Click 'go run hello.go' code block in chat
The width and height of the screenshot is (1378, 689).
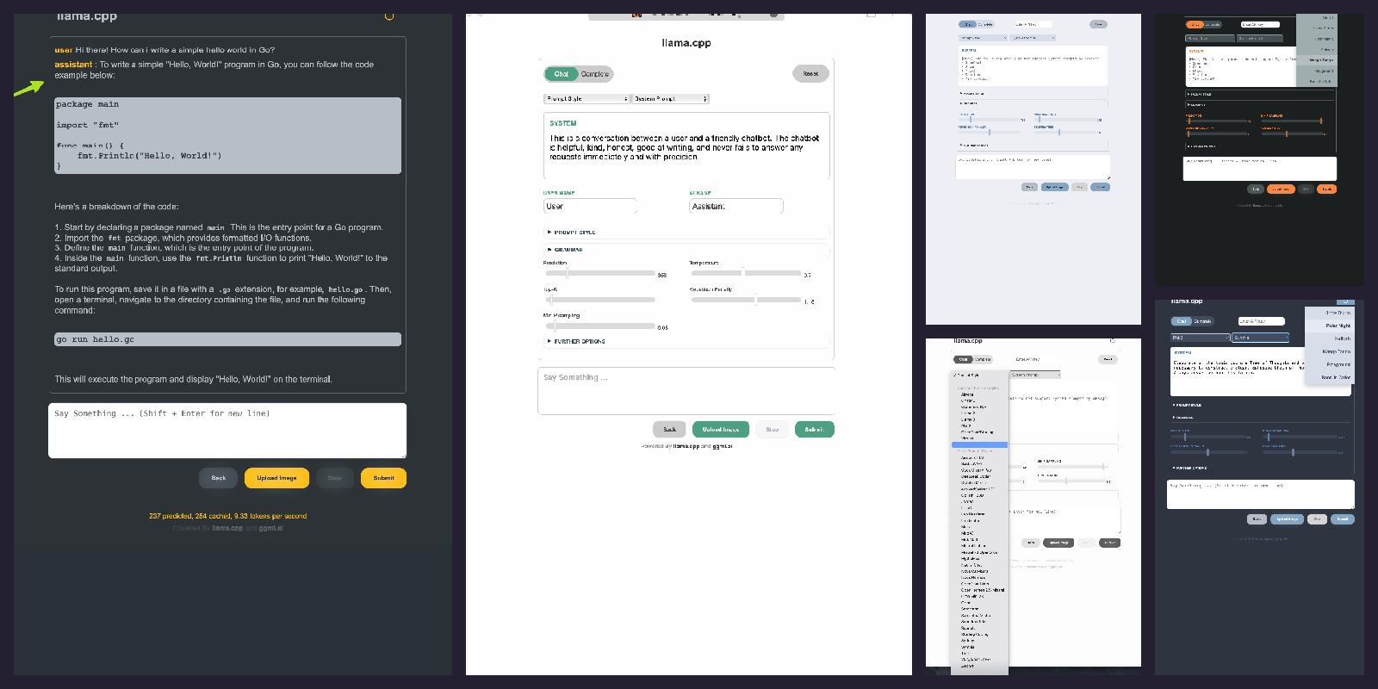[x=227, y=339]
